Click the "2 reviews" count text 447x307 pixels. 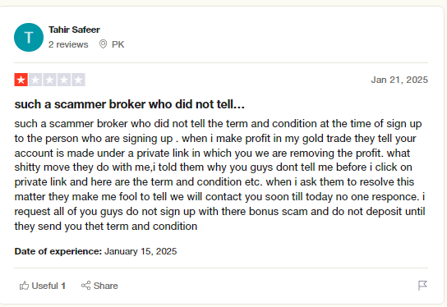pyautogui.click(x=68, y=44)
